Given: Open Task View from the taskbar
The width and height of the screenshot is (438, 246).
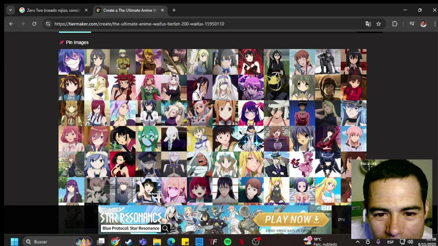Looking at the screenshot, I should [x=101, y=242].
